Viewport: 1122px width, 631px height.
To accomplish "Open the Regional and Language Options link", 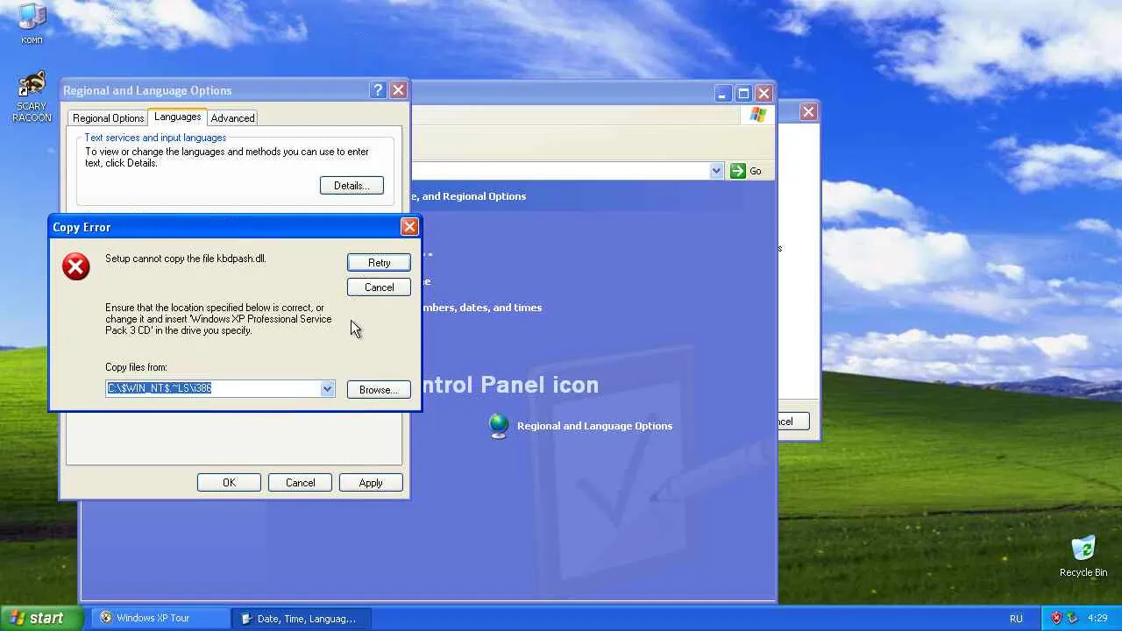I will pos(594,426).
